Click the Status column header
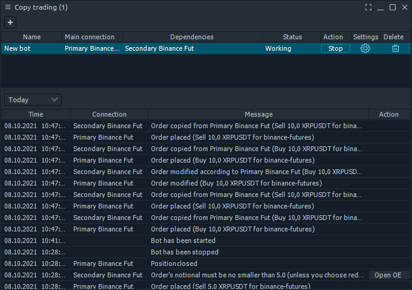The height and width of the screenshot is (290, 412). [x=291, y=37]
